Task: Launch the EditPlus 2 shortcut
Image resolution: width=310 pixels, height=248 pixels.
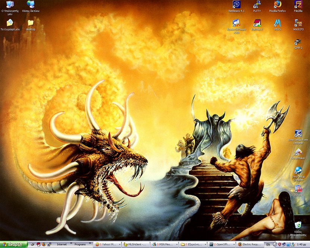Action: click(257, 25)
